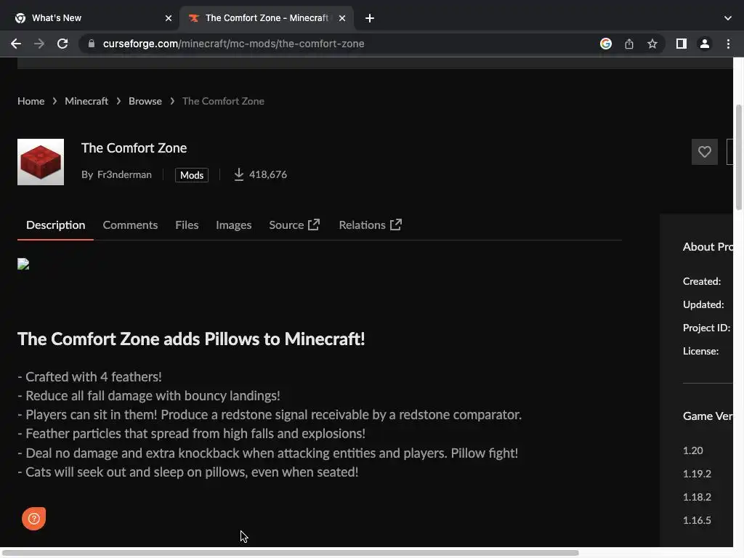Open the Relations external link tab
The width and height of the screenshot is (744, 558).
tap(370, 225)
